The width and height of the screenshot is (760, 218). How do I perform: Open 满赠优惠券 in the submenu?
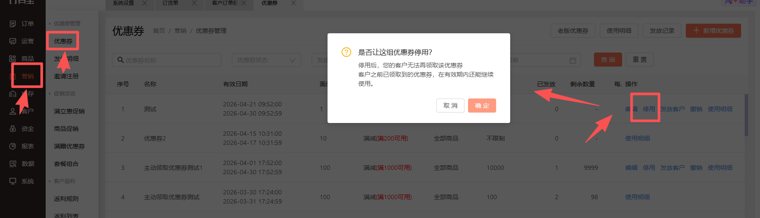[69, 146]
